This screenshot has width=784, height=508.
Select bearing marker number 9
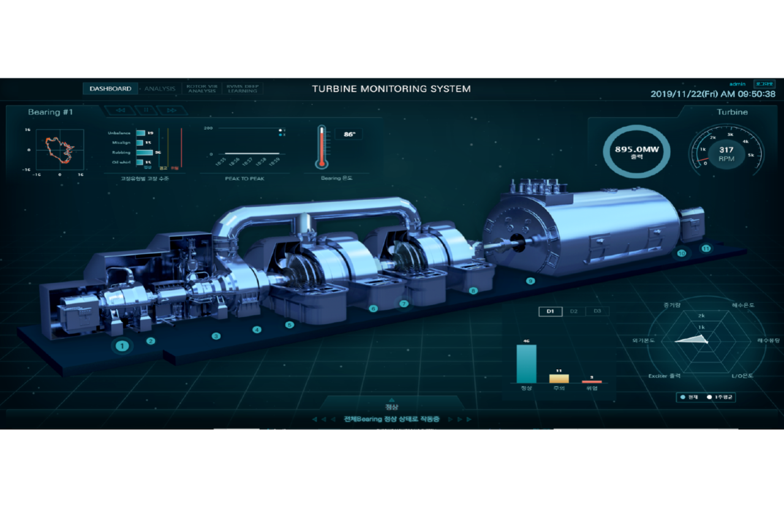coord(530,282)
